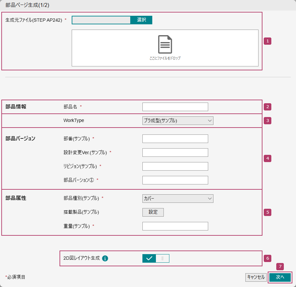Select the 設計変更Ver.(サンプル) input box

pyautogui.click(x=175, y=153)
